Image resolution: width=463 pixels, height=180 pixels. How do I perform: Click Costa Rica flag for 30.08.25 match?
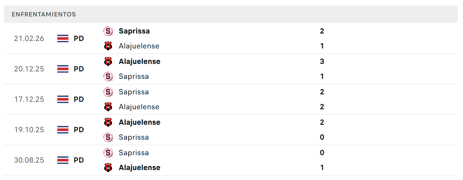click(63, 160)
